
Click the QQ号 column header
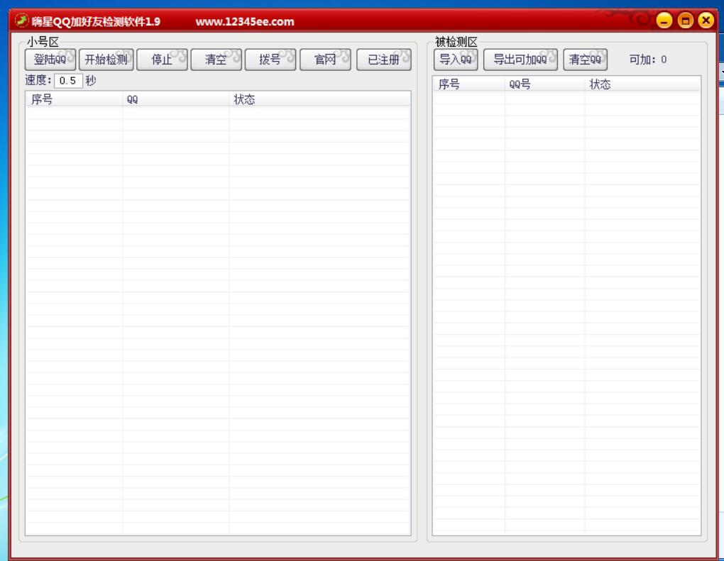(545, 84)
